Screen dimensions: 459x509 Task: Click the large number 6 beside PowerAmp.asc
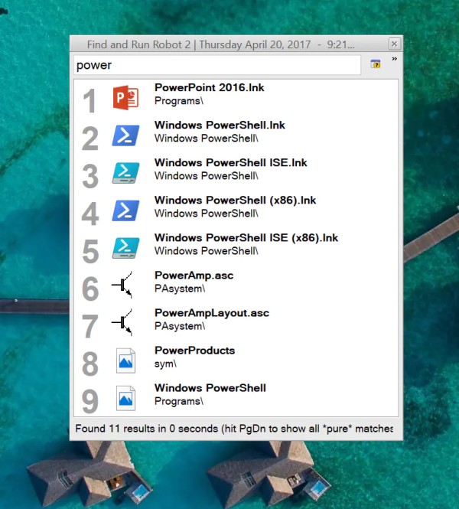[90, 289]
